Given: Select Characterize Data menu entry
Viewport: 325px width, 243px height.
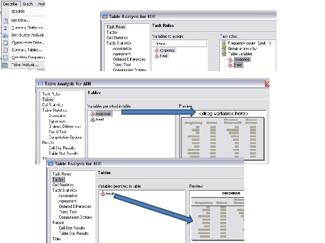Looking at the screenshot, I should point(28,43).
